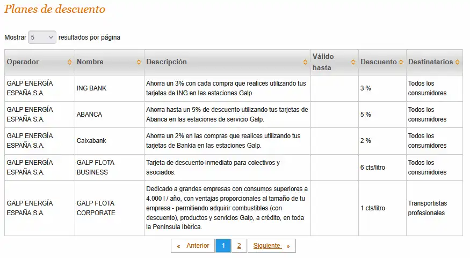Click the 5 % discount value

366,115
